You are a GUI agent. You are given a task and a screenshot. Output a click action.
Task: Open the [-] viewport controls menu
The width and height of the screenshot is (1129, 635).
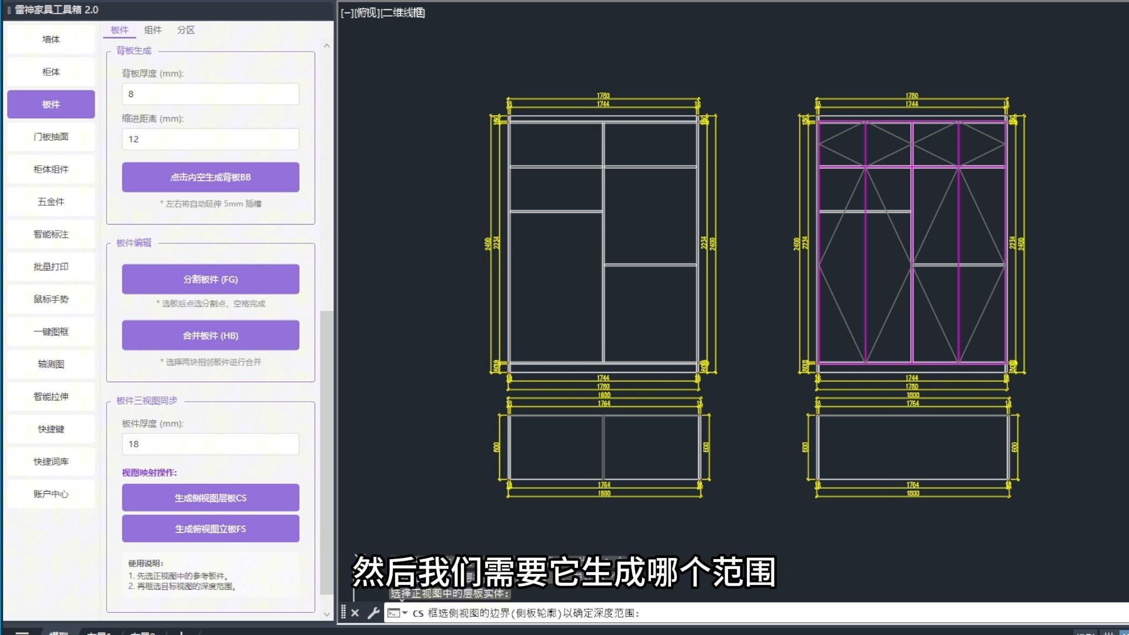pyautogui.click(x=347, y=13)
